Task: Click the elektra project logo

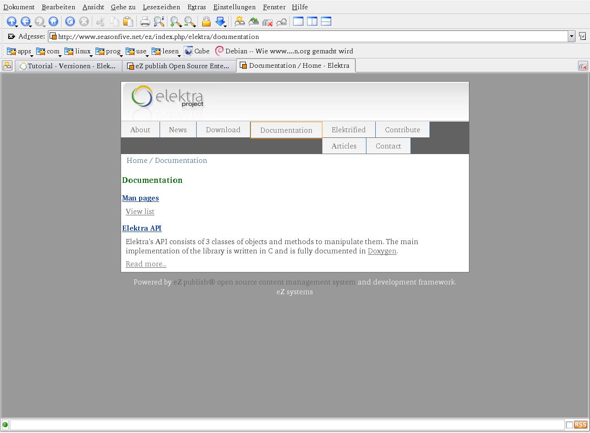Action: tap(167, 97)
